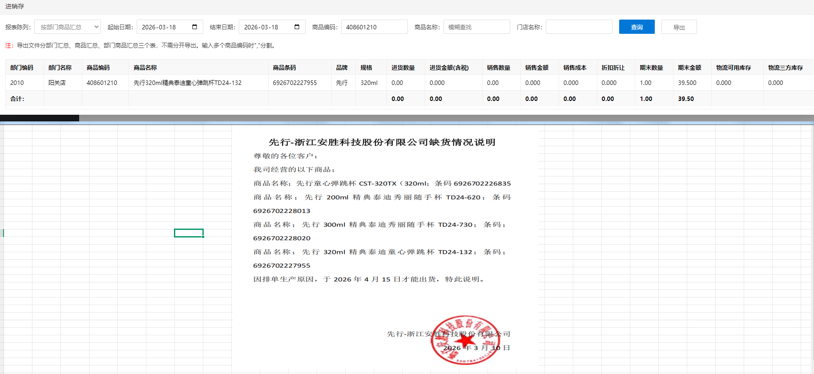Expand the 报表陈列 dropdown
Screen dimensions: 814x374
[x=68, y=27]
